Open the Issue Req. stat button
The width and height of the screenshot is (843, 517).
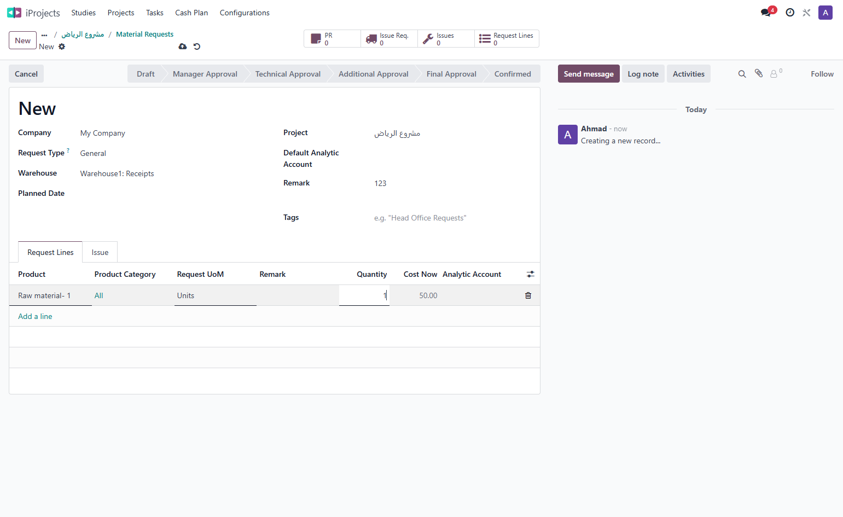(x=389, y=39)
